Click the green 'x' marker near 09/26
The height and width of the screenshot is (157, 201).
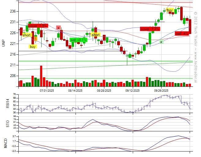pos(161,42)
